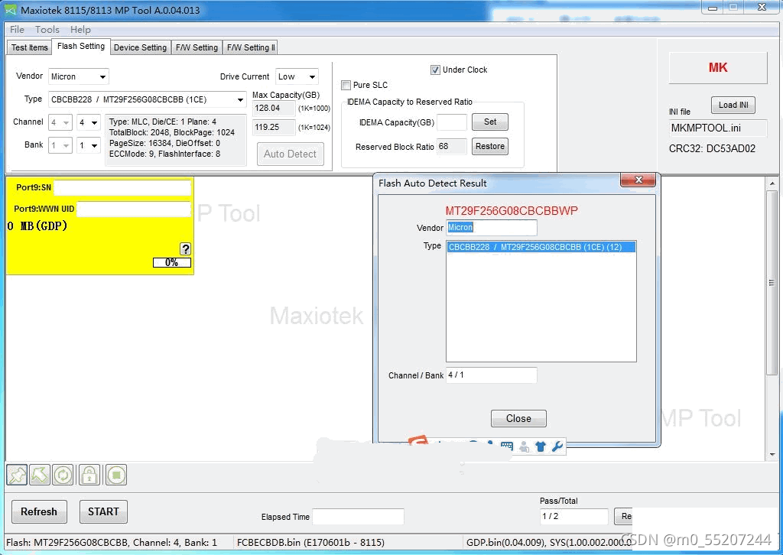783x555 pixels.
Task: Click the Pass/Total field showing 1 / 2
Action: click(573, 517)
